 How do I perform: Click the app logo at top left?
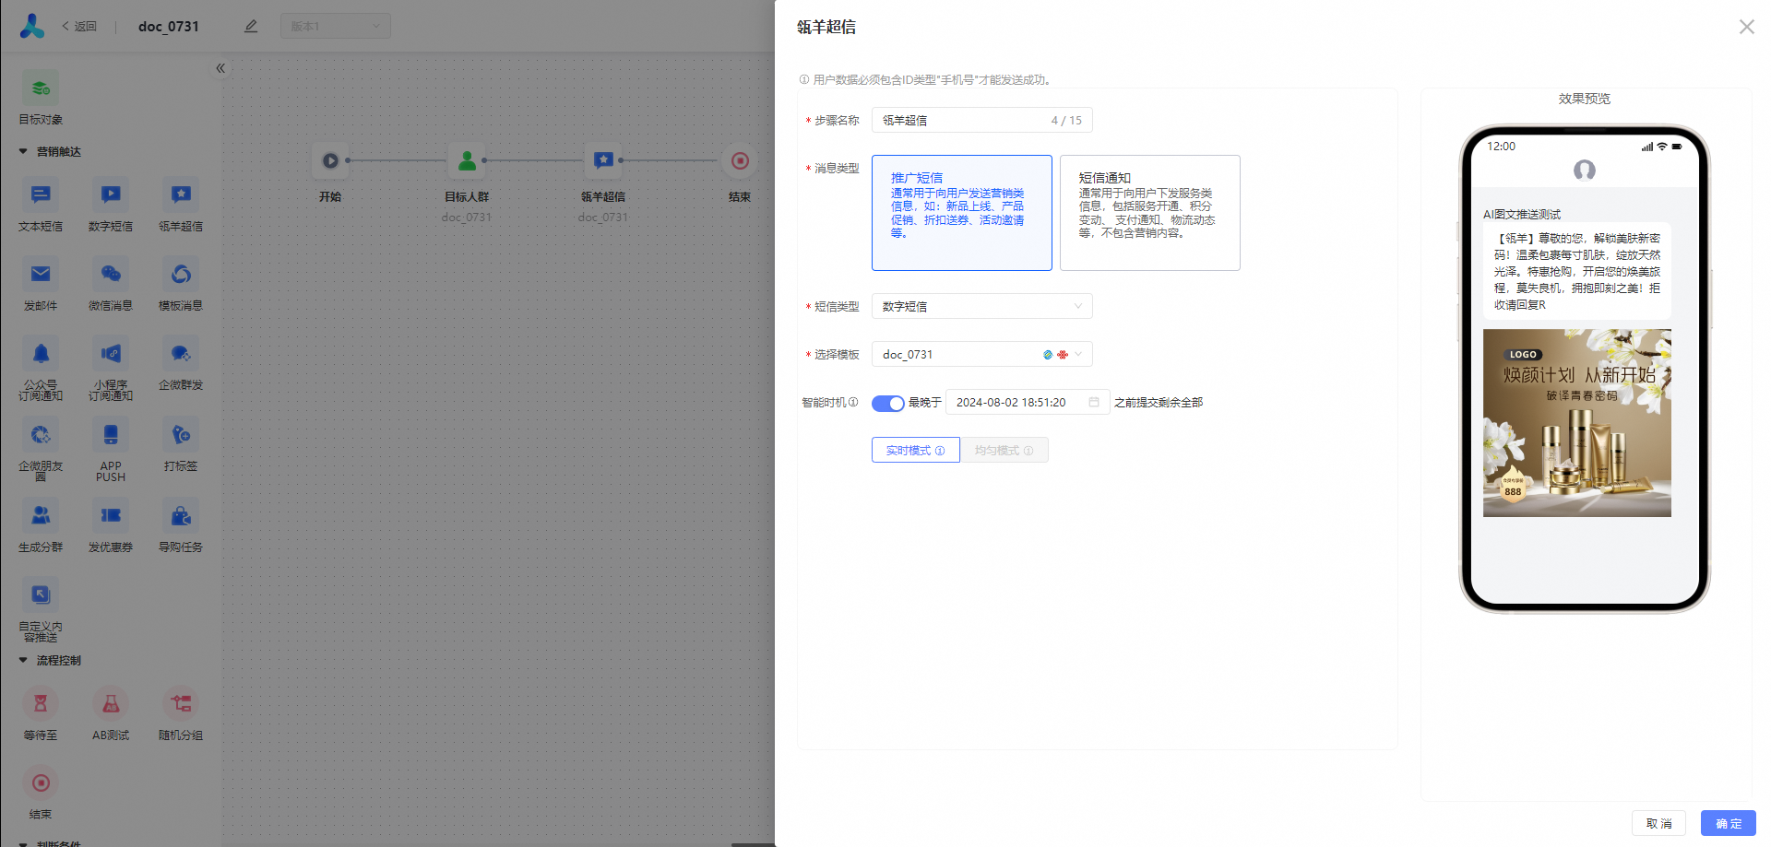click(32, 26)
